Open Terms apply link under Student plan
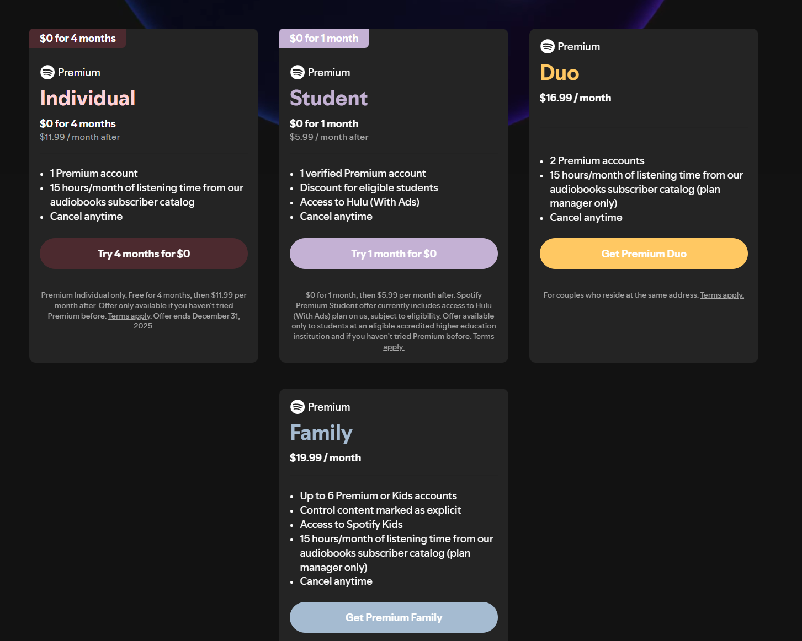802x641 pixels. [483, 337]
